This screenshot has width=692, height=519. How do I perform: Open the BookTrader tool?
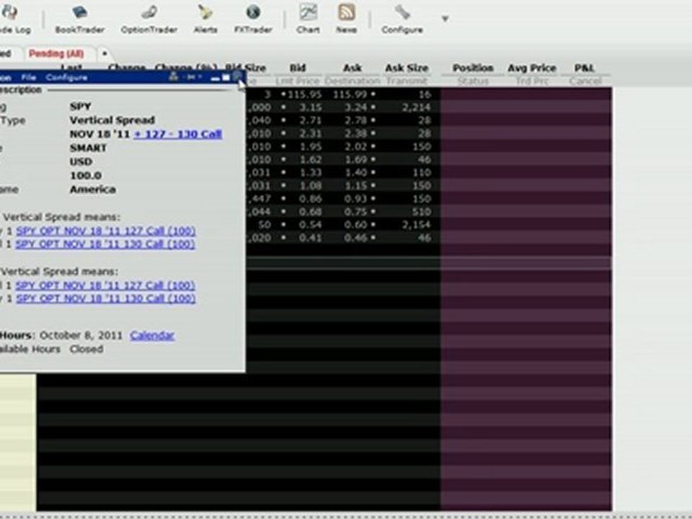79,19
